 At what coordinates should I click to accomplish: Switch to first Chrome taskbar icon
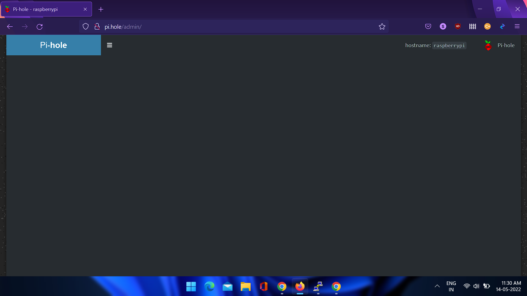tap(282, 287)
